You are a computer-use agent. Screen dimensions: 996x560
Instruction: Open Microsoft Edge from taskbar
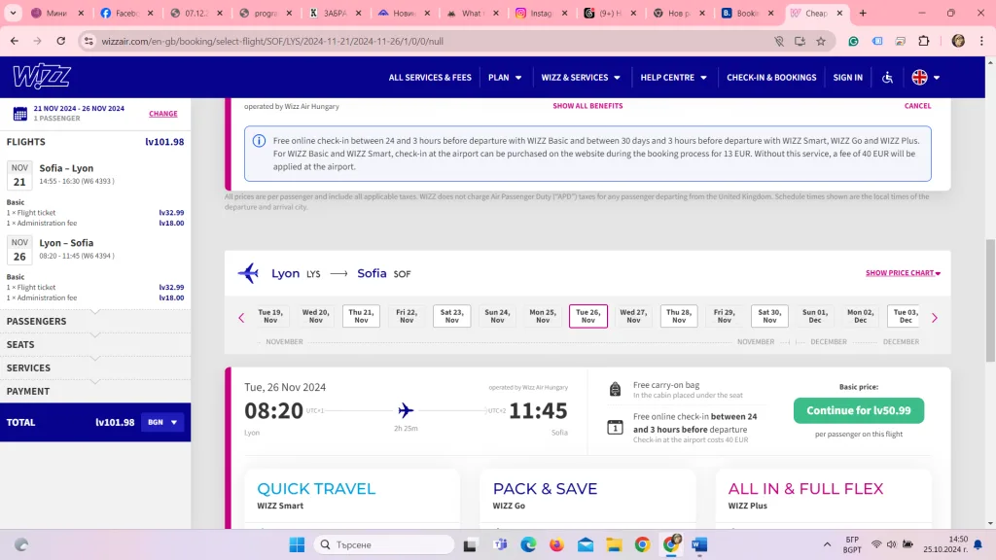pyautogui.click(x=528, y=544)
